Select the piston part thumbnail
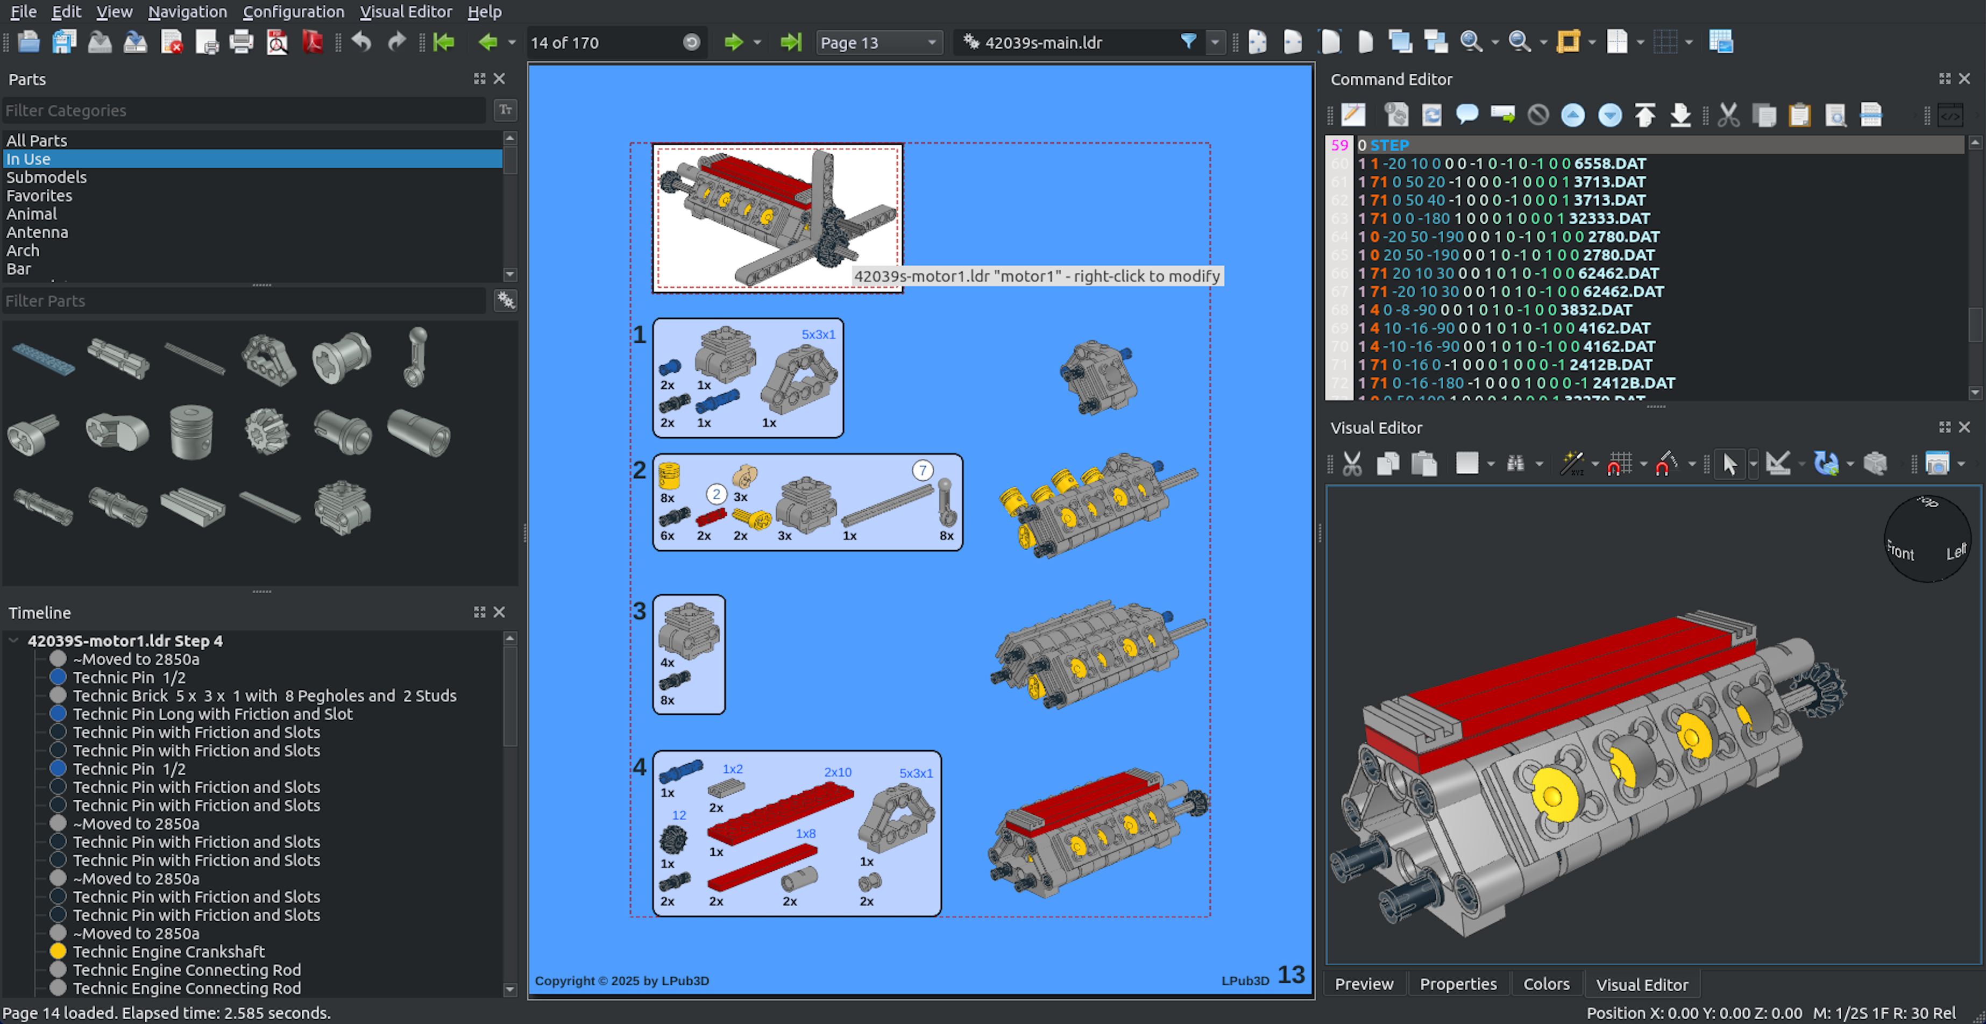This screenshot has height=1024, width=1986. click(191, 432)
